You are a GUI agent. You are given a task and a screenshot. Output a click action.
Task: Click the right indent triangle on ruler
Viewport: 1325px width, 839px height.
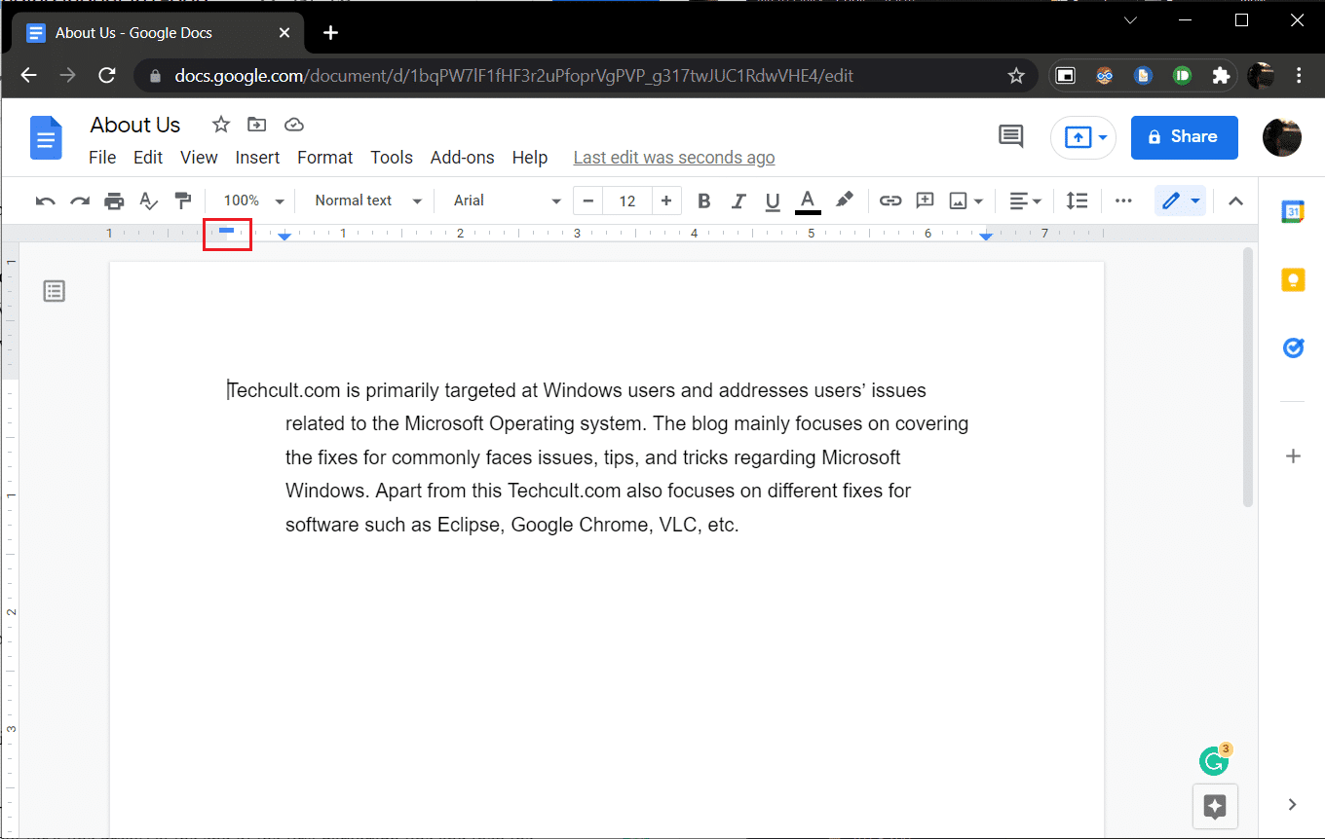(986, 237)
